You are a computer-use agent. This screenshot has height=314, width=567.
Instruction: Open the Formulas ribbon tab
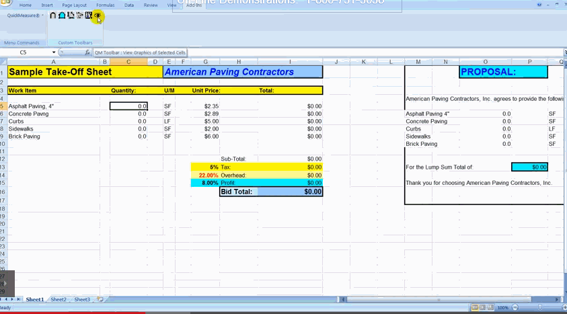pyautogui.click(x=105, y=5)
